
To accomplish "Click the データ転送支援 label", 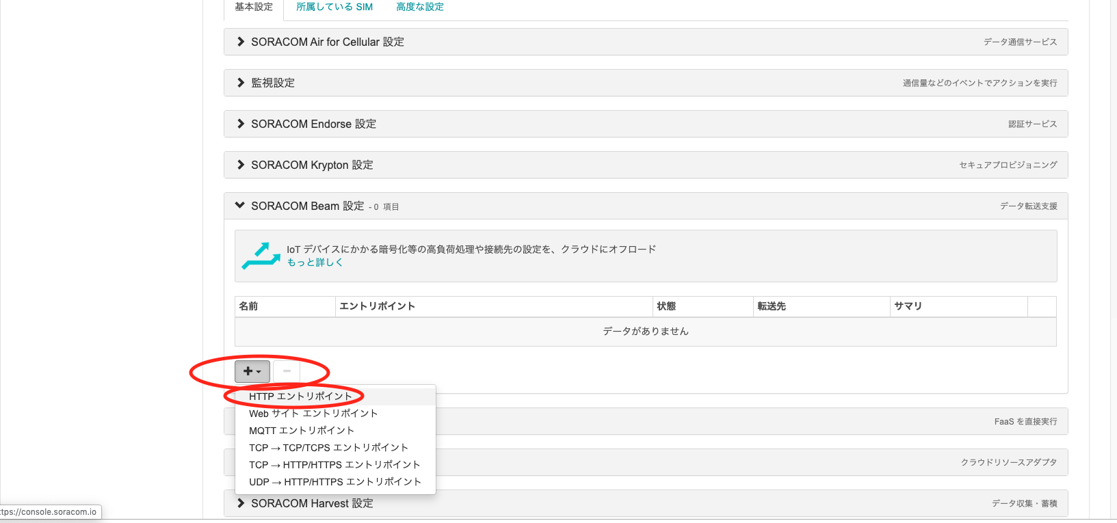I will click(1029, 206).
